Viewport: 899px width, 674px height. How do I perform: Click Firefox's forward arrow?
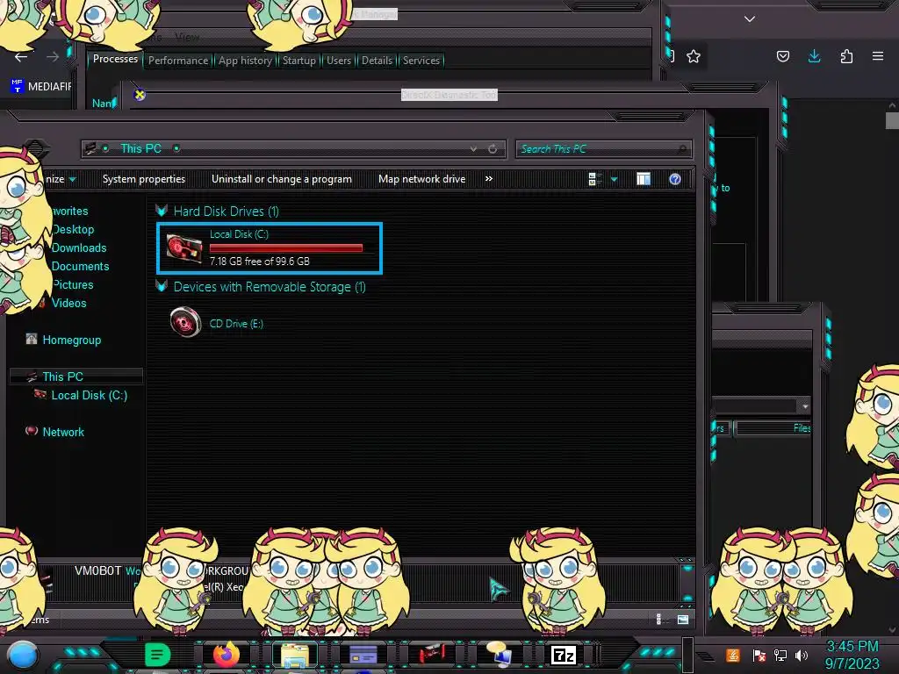53,57
